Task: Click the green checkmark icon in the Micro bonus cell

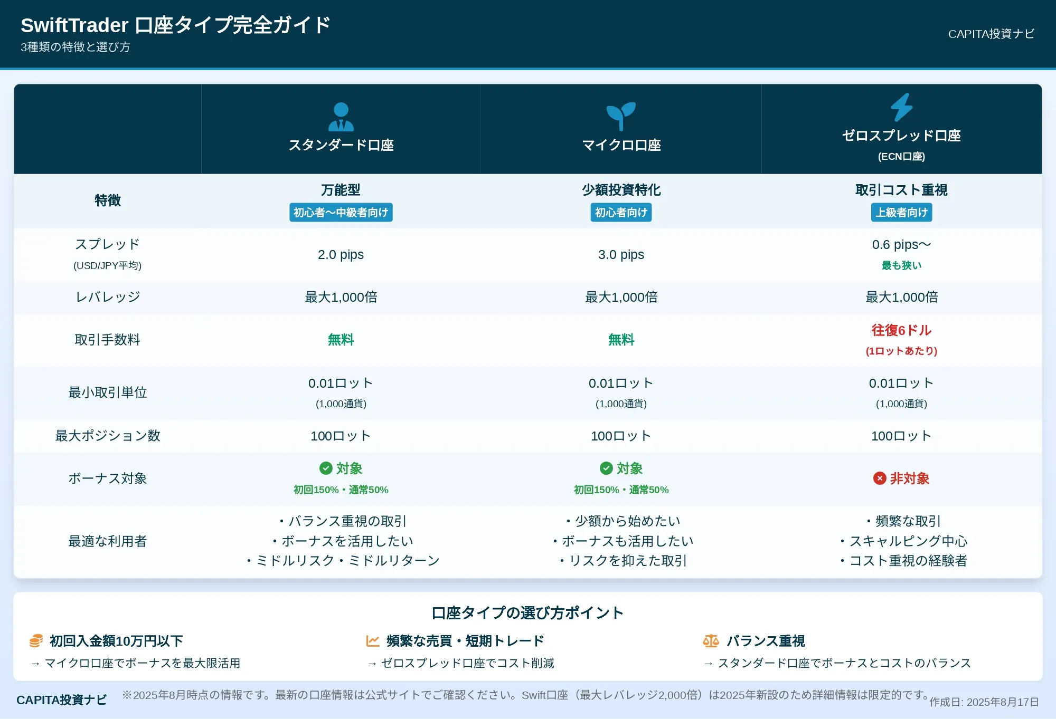Action: (x=606, y=468)
